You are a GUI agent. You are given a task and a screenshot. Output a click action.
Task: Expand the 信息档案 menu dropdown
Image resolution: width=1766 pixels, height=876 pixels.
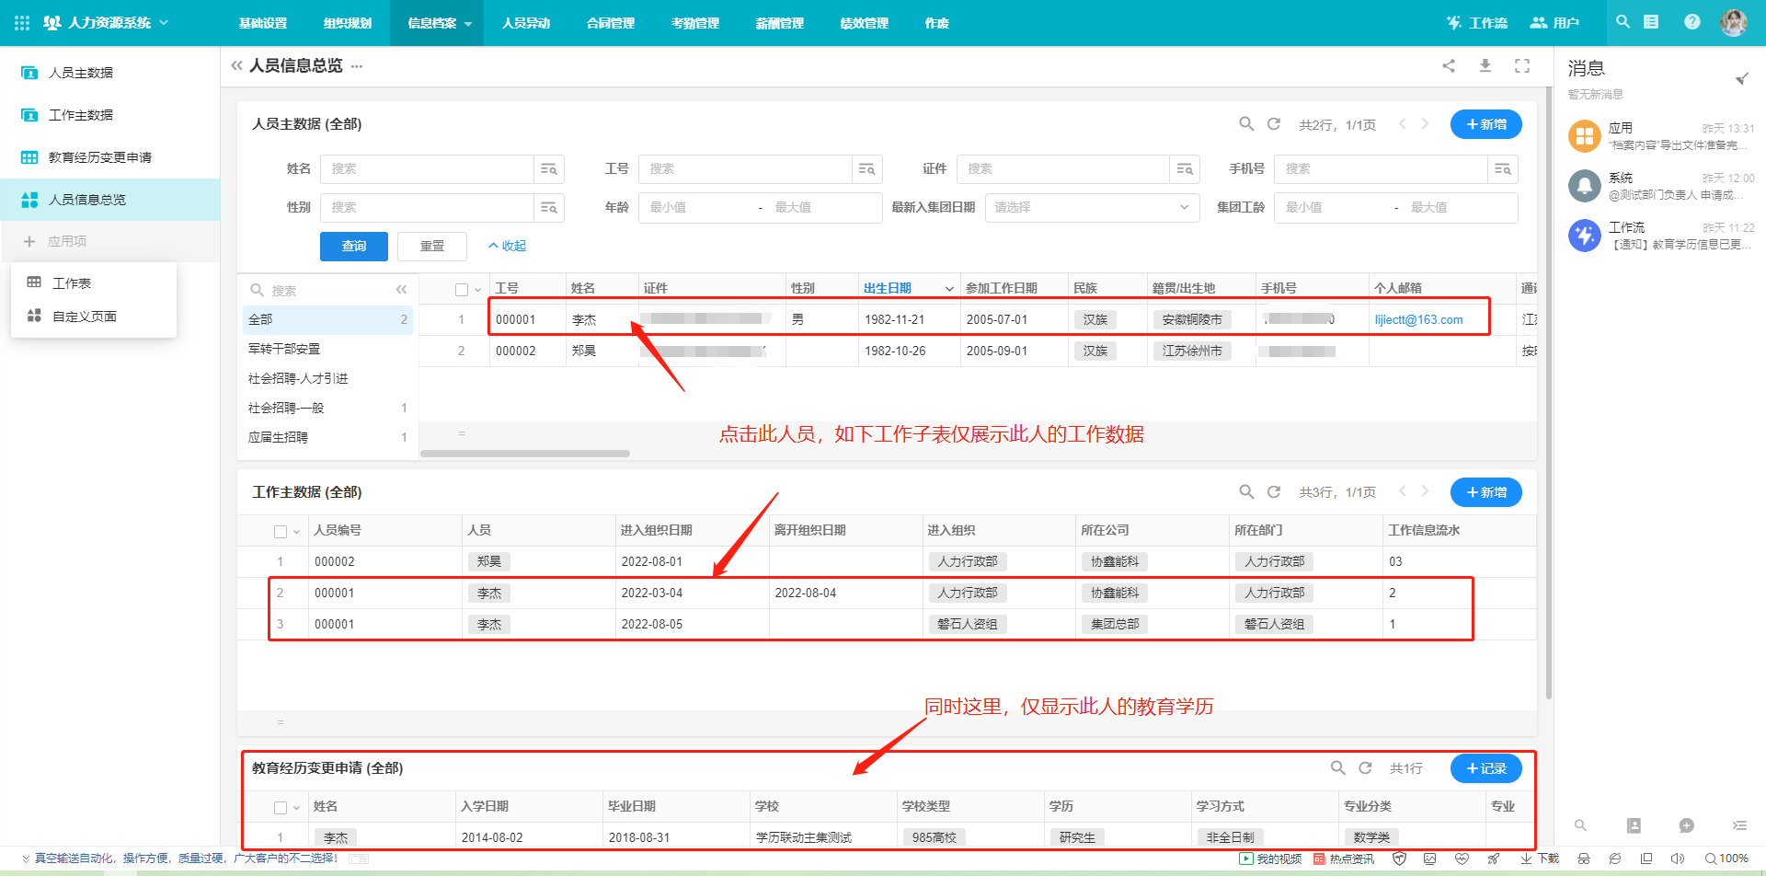click(x=440, y=23)
